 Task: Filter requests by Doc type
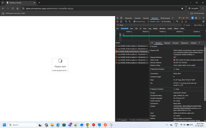(132, 29)
